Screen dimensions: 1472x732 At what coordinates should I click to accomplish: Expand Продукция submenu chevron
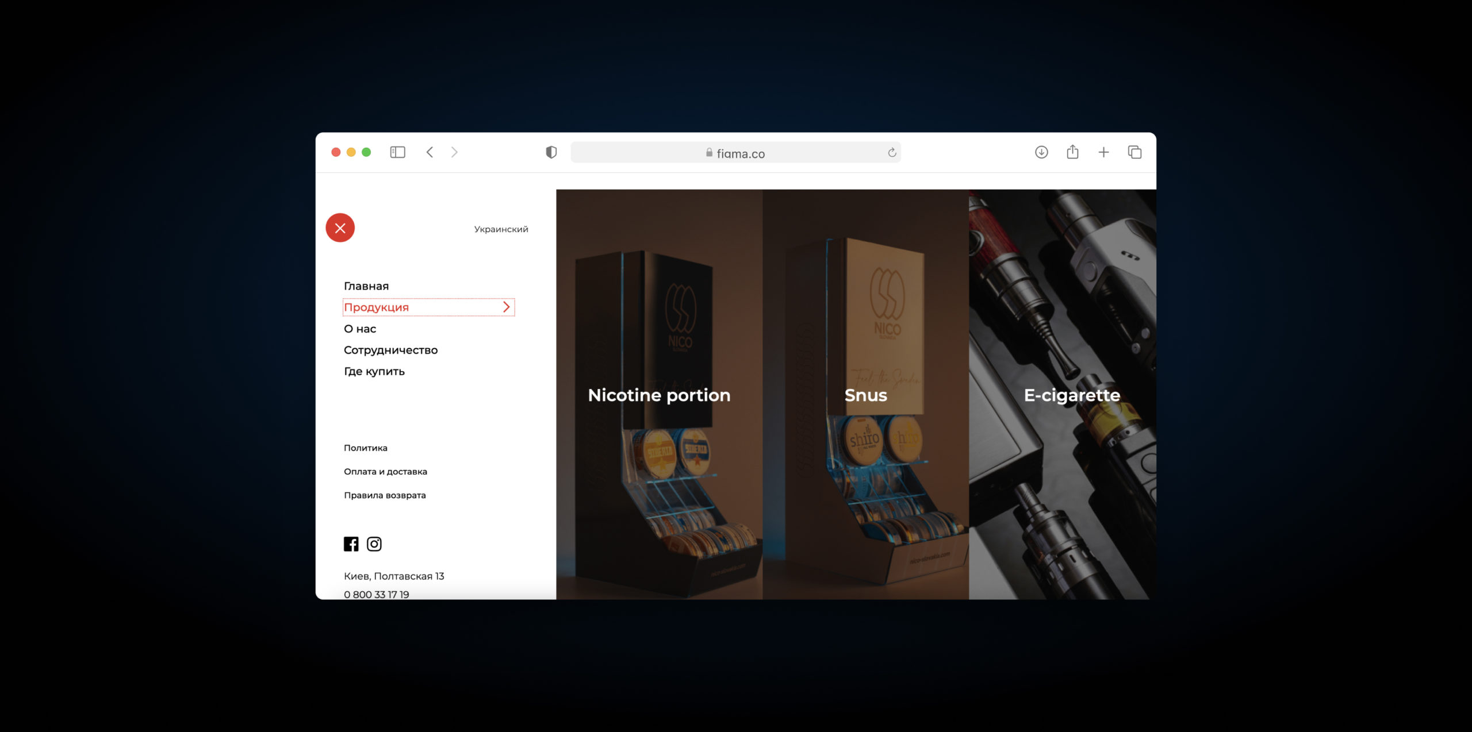(x=507, y=307)
